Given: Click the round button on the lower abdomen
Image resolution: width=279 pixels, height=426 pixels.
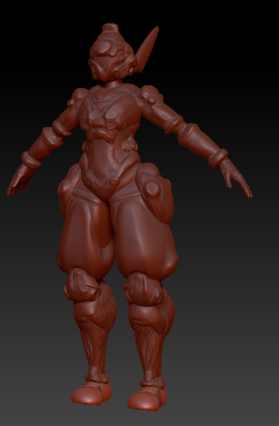Looking at the screenshot, I should 114,181.
